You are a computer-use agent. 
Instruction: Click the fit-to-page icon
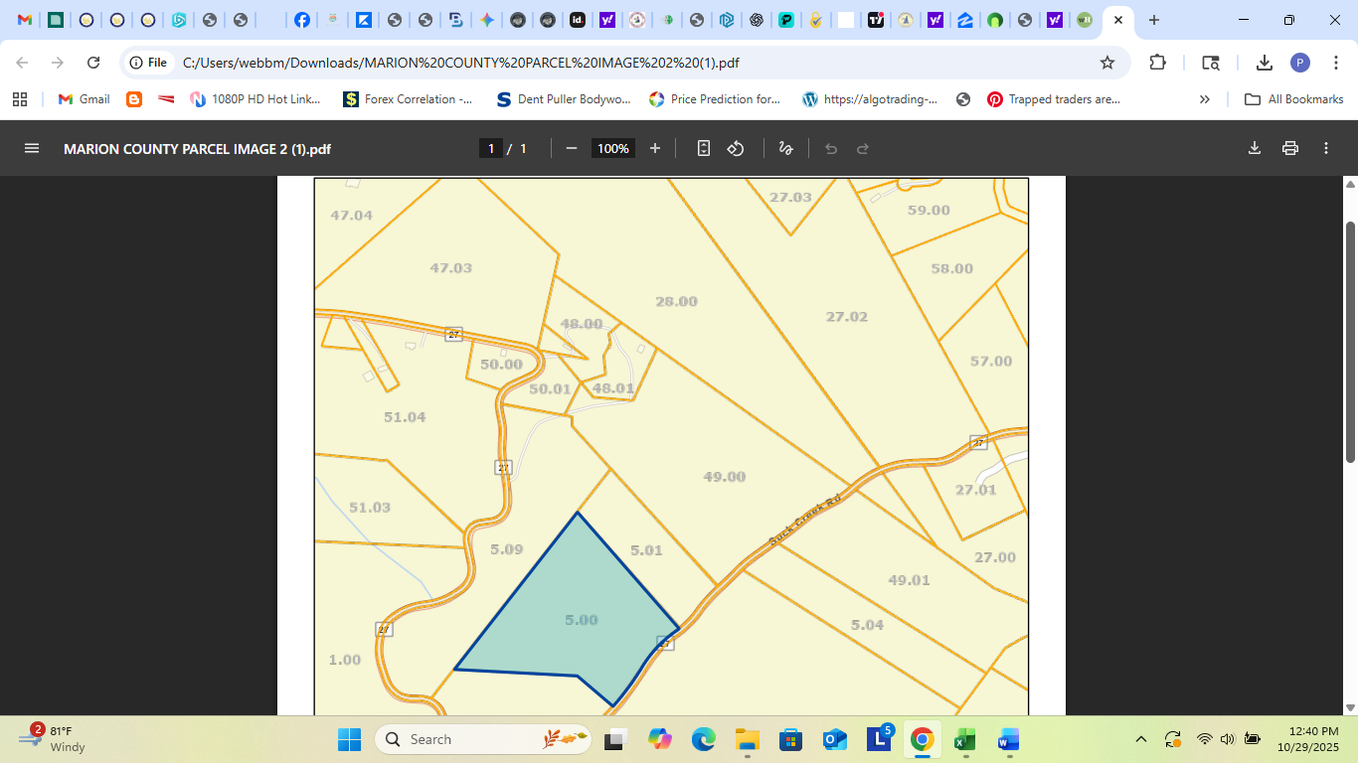(x=703, y=147)
